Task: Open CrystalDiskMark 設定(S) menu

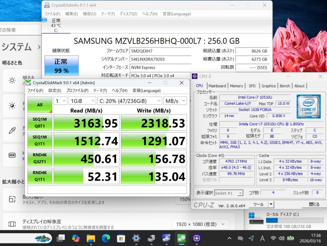Action: pos(55,90)
